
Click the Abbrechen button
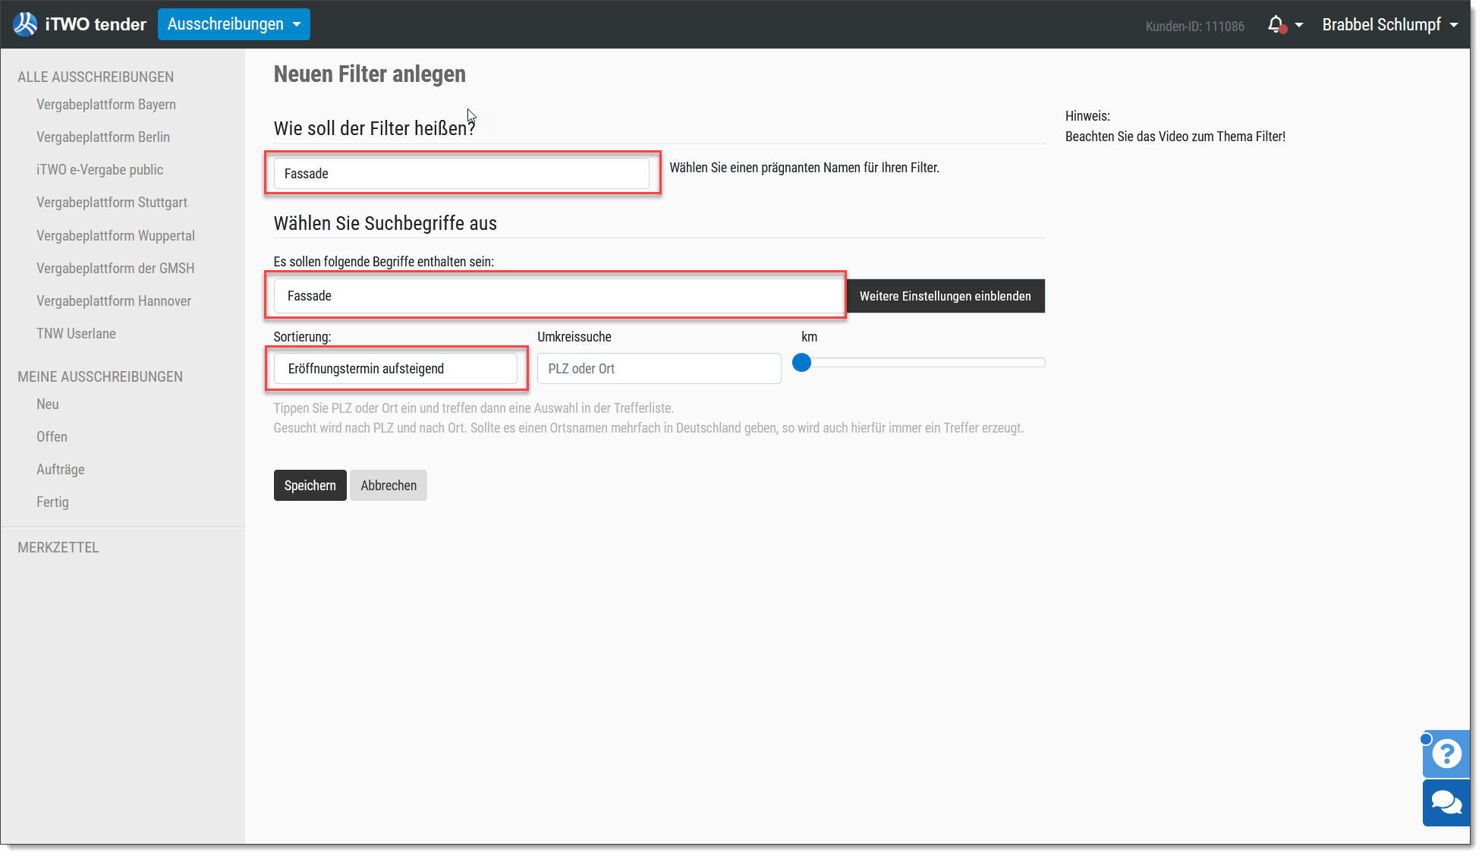click(389, 486)
